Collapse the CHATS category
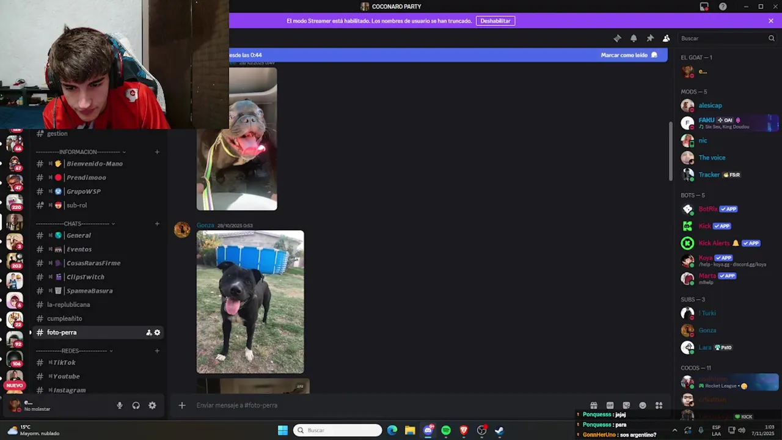 75,224
